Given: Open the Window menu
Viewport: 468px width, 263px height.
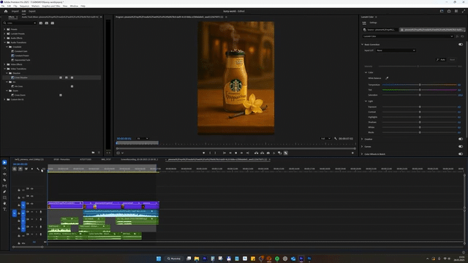Looking at the screenshot, I should (74, 6).
